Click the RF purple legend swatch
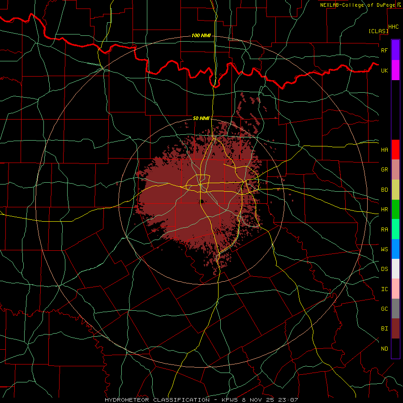Screen dimensions: 403x403 coord(395,50)
